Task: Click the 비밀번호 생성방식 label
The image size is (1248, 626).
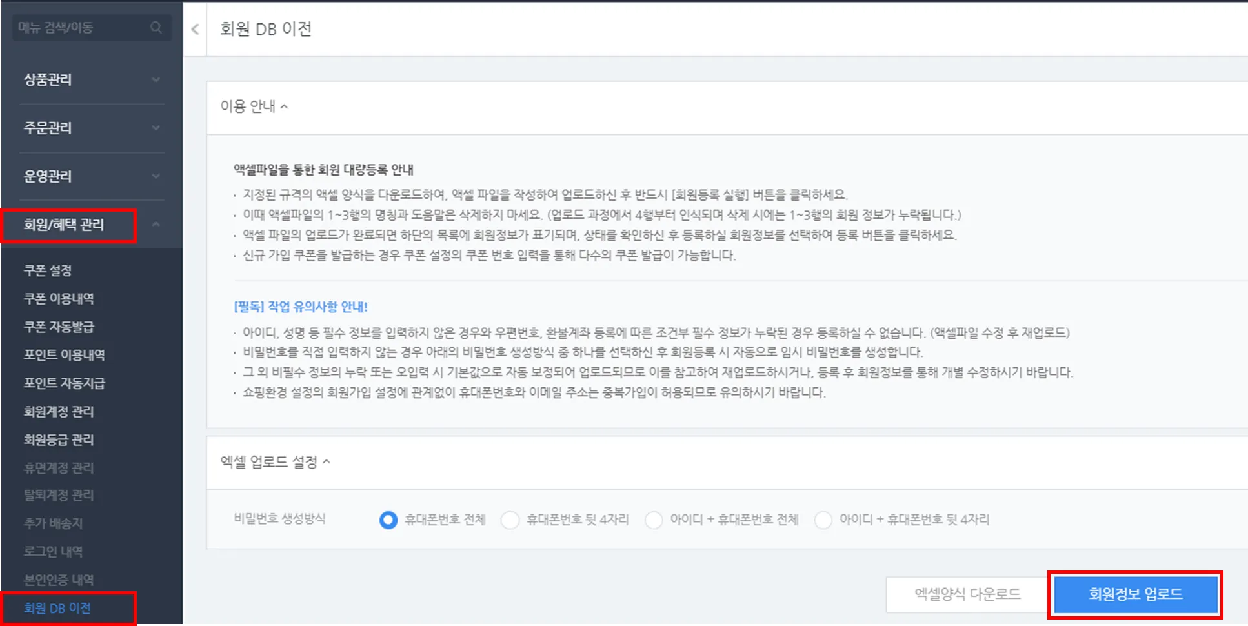Action: point(279,518)
